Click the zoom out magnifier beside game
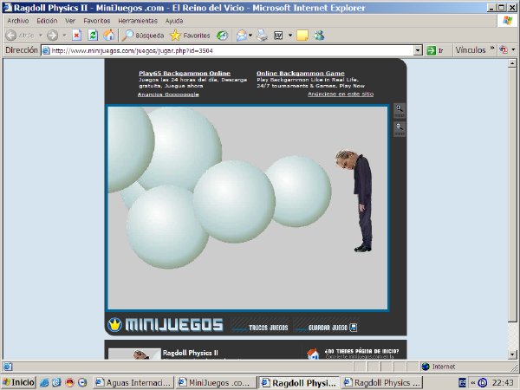The height and width of the screenshot is (390, 520). 399,127
